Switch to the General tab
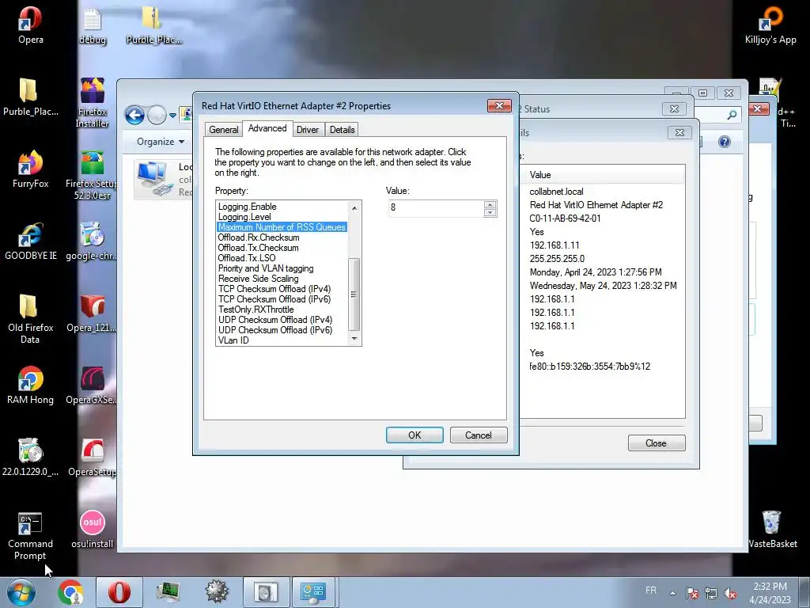This screenshot has height=608, width=810. coord(224,130)
